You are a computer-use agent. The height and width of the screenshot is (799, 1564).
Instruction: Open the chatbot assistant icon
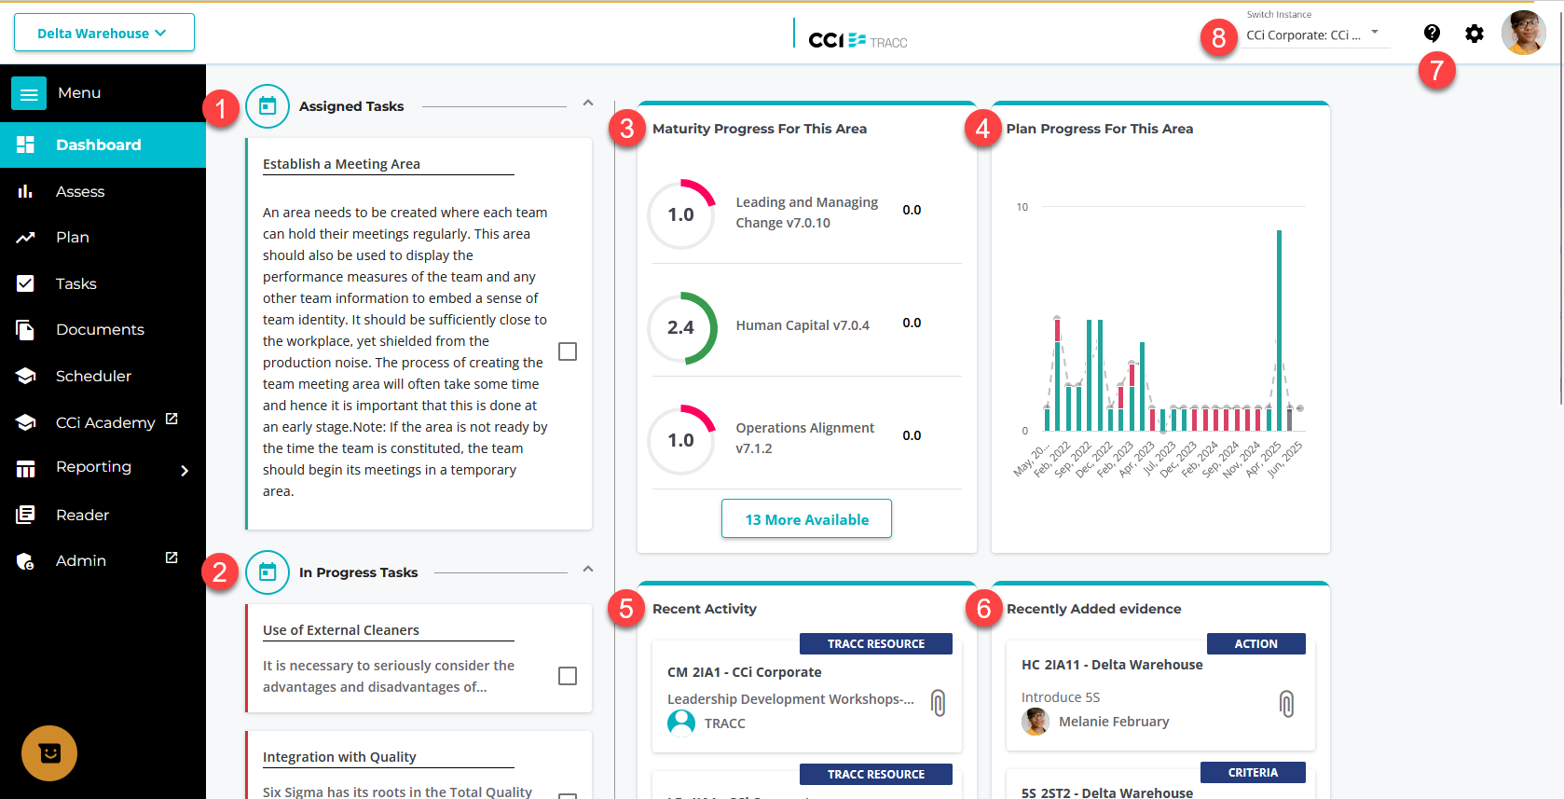click(x=49, y=753)
